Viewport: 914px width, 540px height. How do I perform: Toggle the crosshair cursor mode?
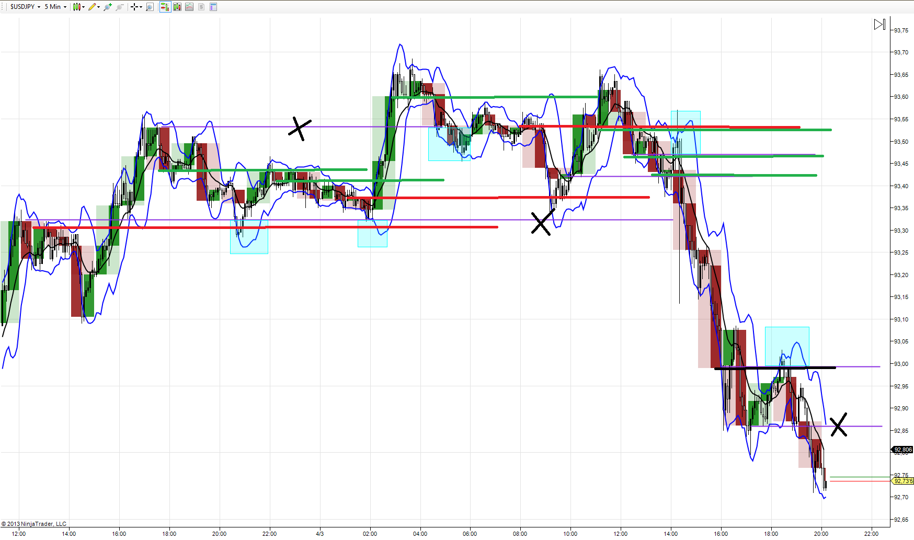tap(134, 7)
